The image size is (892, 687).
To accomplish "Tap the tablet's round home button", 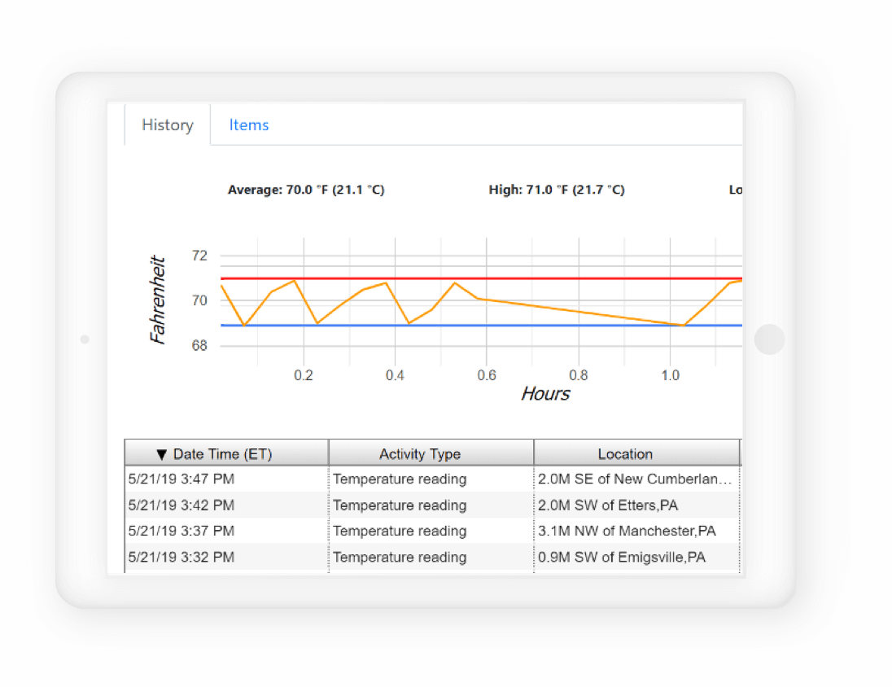I will point(769,339).
